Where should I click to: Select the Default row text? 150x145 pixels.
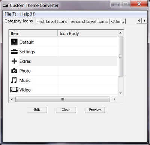(x=27, y=42)
